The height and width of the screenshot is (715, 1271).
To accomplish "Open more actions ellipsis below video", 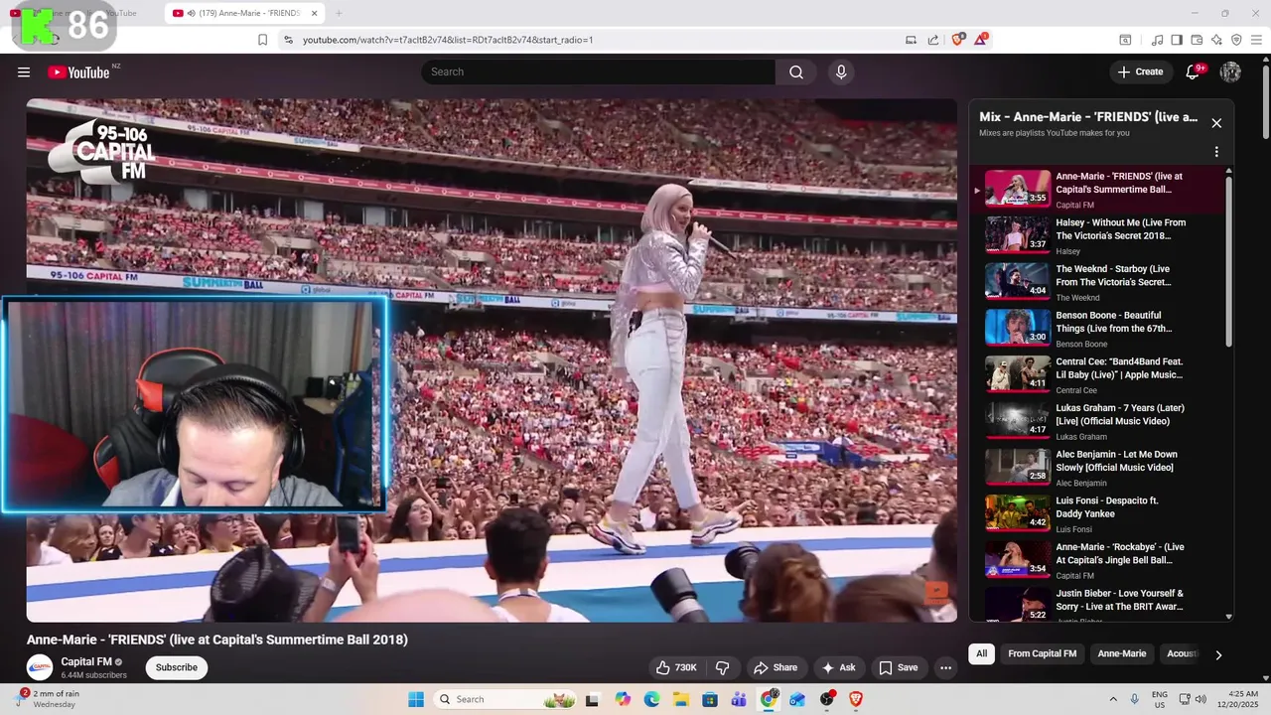I will pos(945,667).
